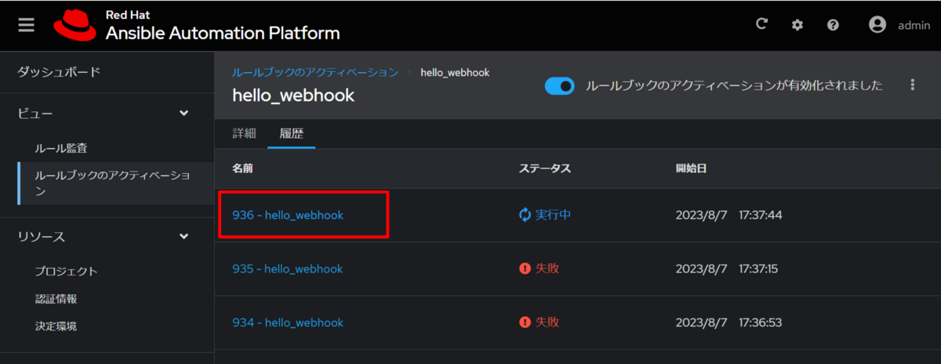Collapse the リソース section chevron

click(183, 236)
